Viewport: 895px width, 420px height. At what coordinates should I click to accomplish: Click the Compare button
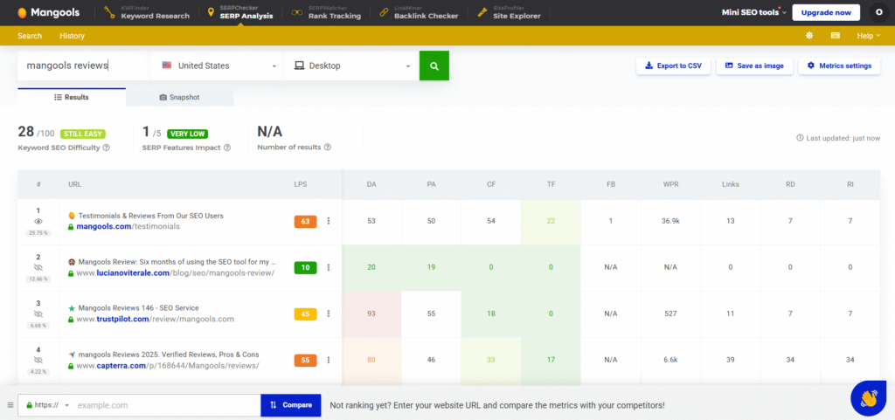tap(291, 405)
